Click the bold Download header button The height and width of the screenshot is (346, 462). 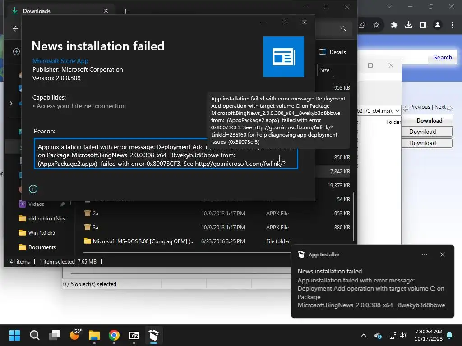(430, 121)
